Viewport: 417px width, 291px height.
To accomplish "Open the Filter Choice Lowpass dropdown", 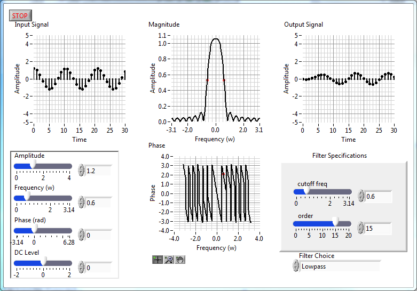I will point(339,266).
